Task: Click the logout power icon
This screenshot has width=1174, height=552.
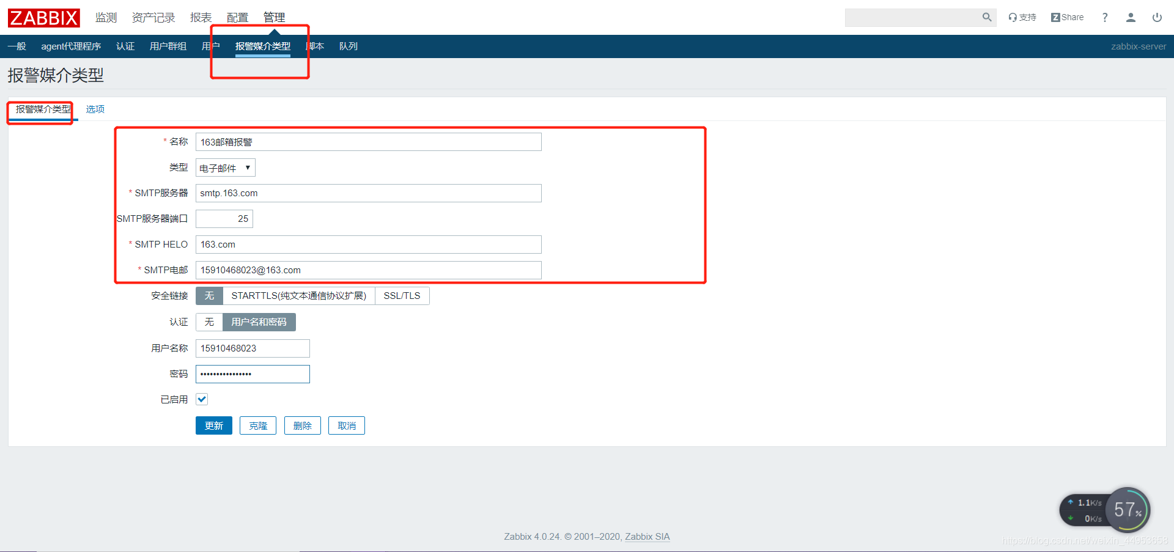Action: (x=1157, y=17)
